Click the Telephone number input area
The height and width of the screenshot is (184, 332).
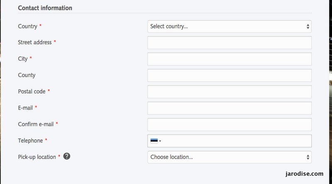(236, 141)
